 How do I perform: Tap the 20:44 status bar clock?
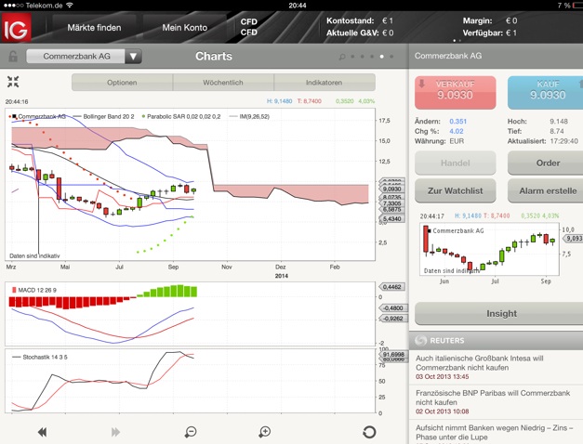[x=297, y=6]
